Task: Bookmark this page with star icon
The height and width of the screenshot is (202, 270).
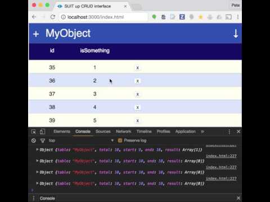Action: (200, 17)
